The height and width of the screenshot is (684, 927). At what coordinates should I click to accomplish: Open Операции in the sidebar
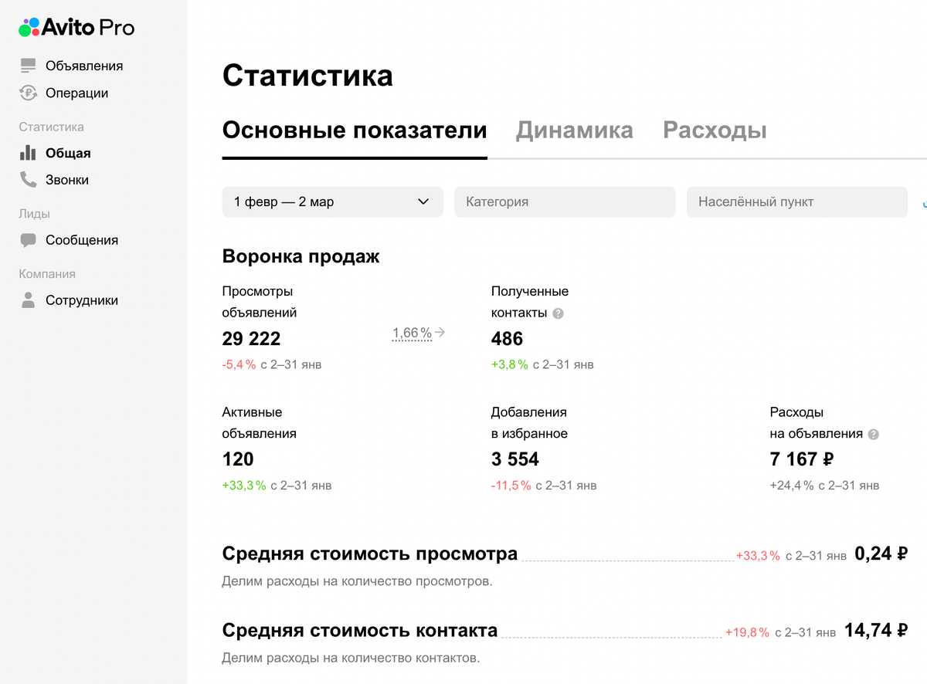(x=76, y=93)
